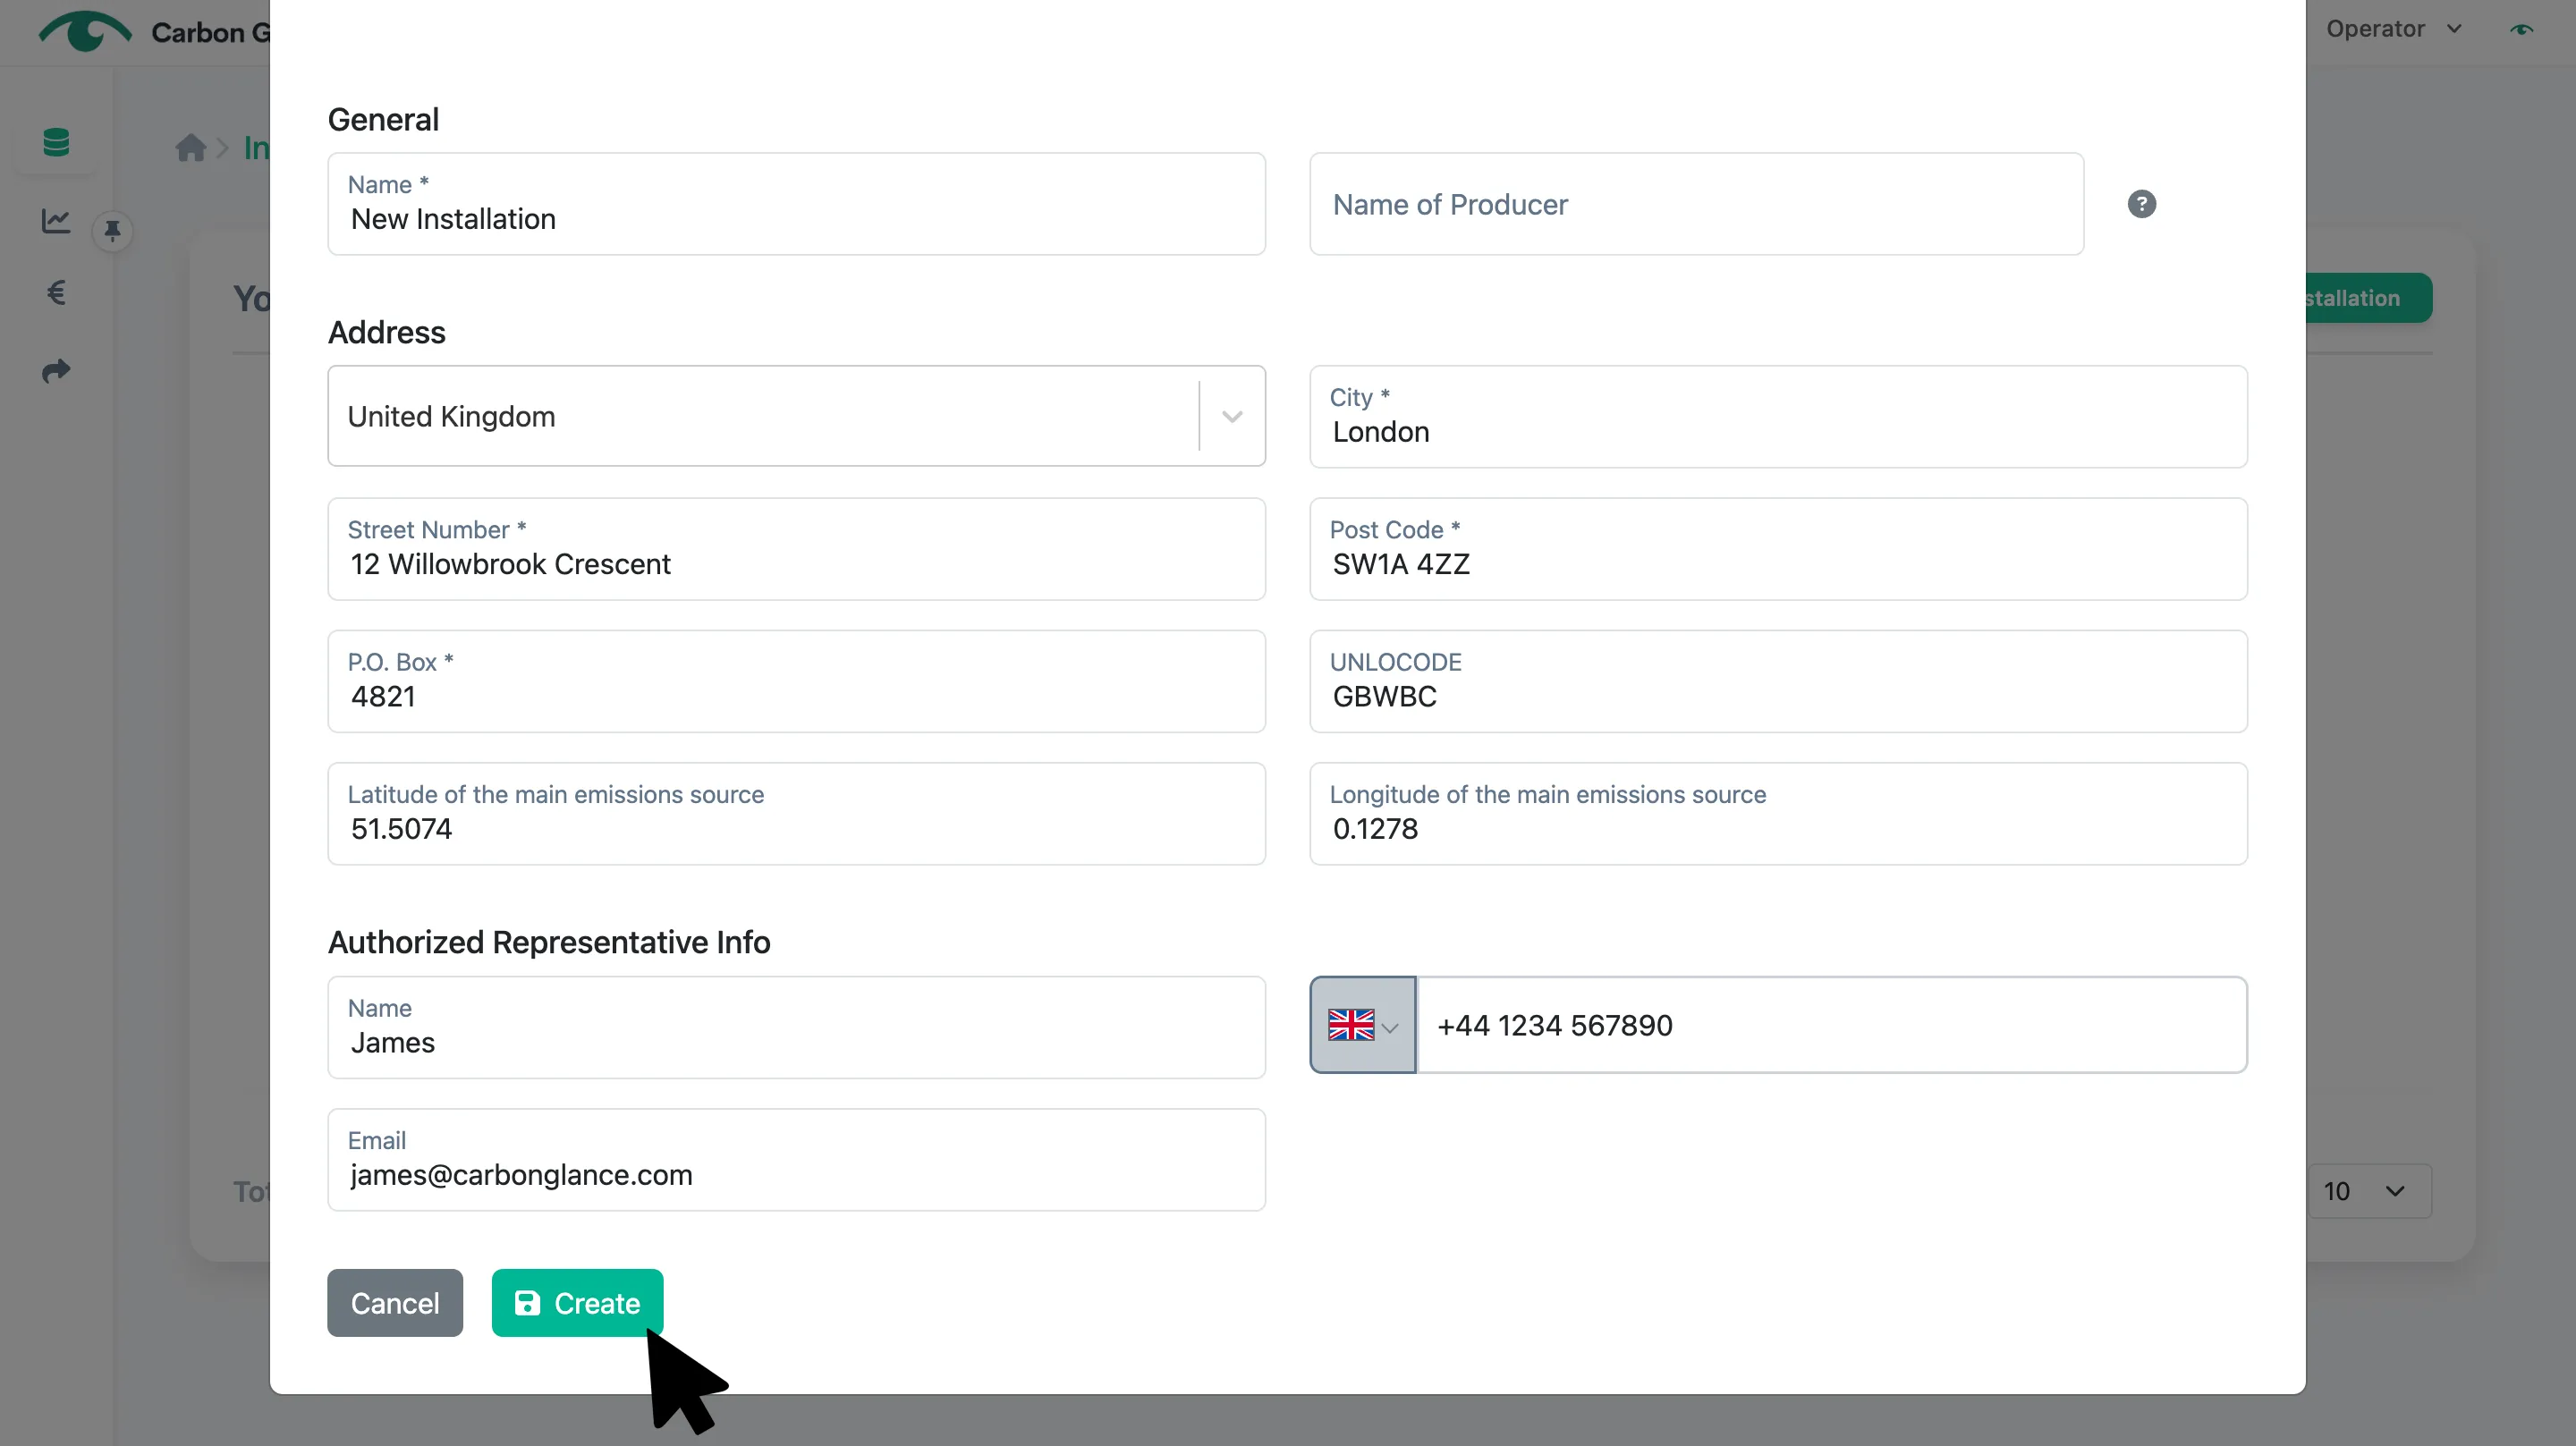Go to home via breadcrumb house icon
2576x1446 pixels.
tap(190, 148)
